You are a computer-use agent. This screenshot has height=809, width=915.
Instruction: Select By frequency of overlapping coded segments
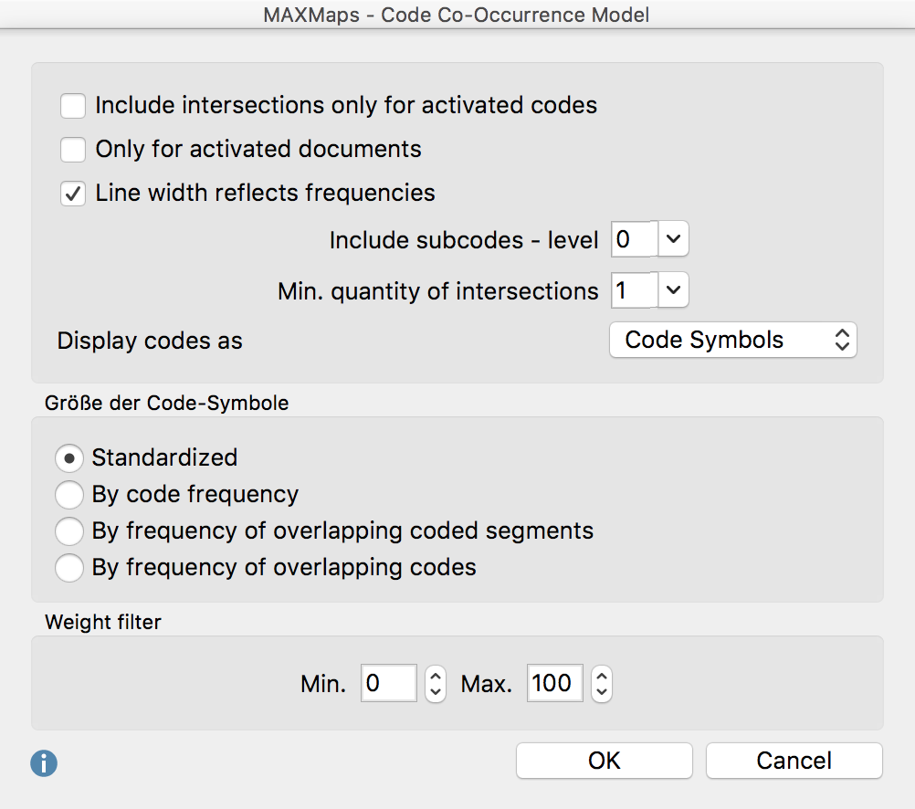[x=69, y=531]
